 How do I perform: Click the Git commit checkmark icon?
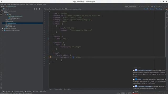point(157,7)
